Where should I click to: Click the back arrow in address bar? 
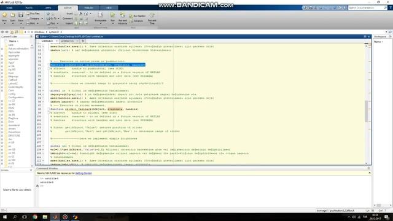point(2,32)
